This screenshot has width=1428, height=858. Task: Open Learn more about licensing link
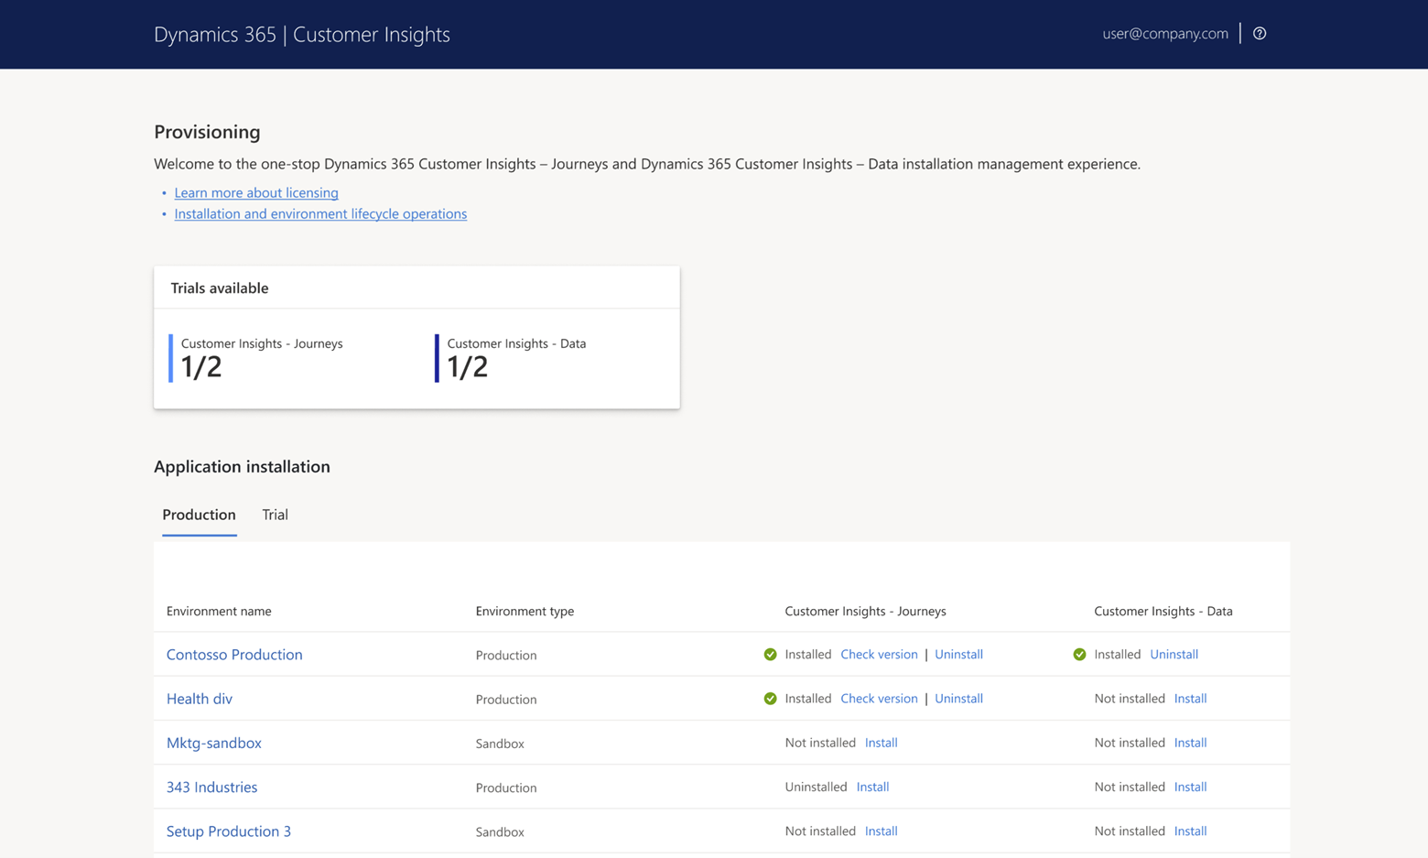pyautogui.click(x=256, y=192)
